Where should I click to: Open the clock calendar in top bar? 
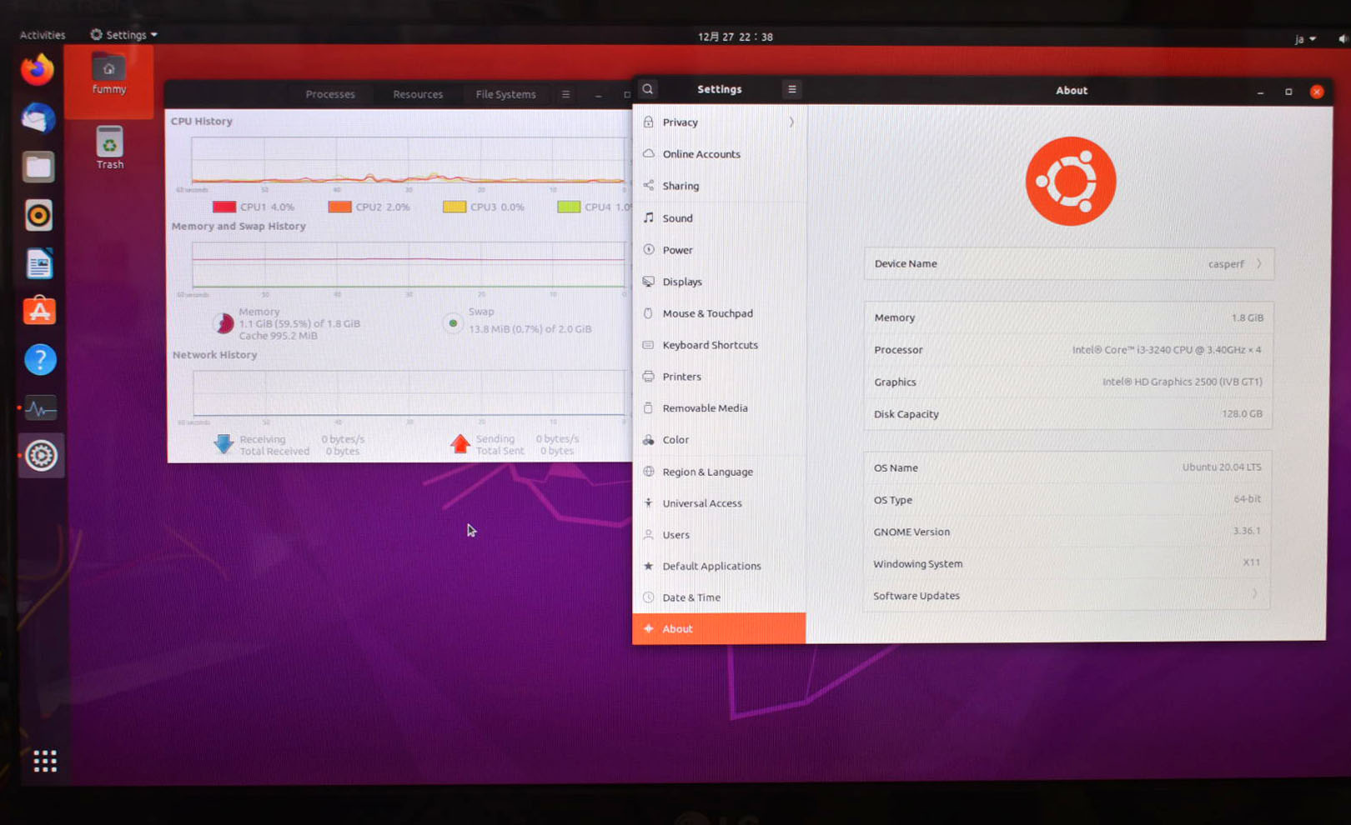(736, 37)
